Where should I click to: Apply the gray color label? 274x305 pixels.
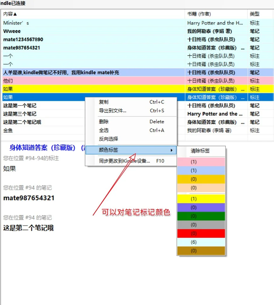(x=201, y=225)
